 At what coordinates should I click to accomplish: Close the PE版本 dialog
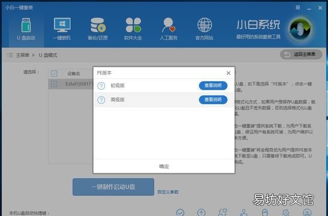coord(229,73)
